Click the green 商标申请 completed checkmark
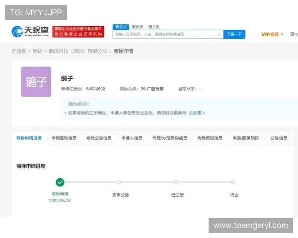 pyautogui.click(x=60, y=182)
